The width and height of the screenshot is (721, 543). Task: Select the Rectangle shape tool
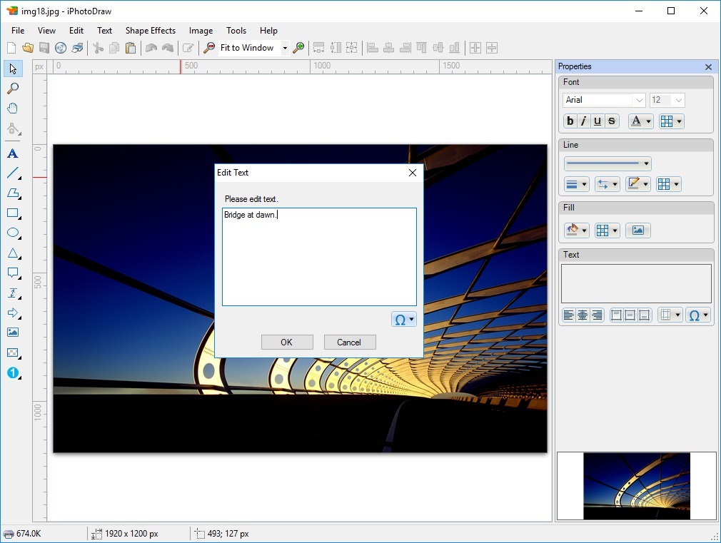click(x=12, y=213)
